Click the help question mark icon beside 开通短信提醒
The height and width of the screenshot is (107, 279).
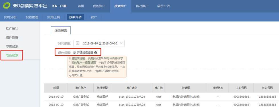click(x=96, y=53)
